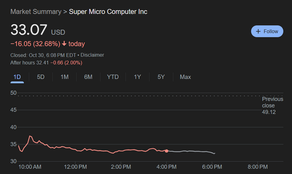Open the Disclaimer link
Viewport: 292px width, 174px height.
tap(92, 55)
